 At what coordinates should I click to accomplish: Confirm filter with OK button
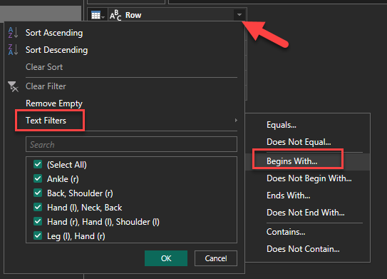pos(166,258)
